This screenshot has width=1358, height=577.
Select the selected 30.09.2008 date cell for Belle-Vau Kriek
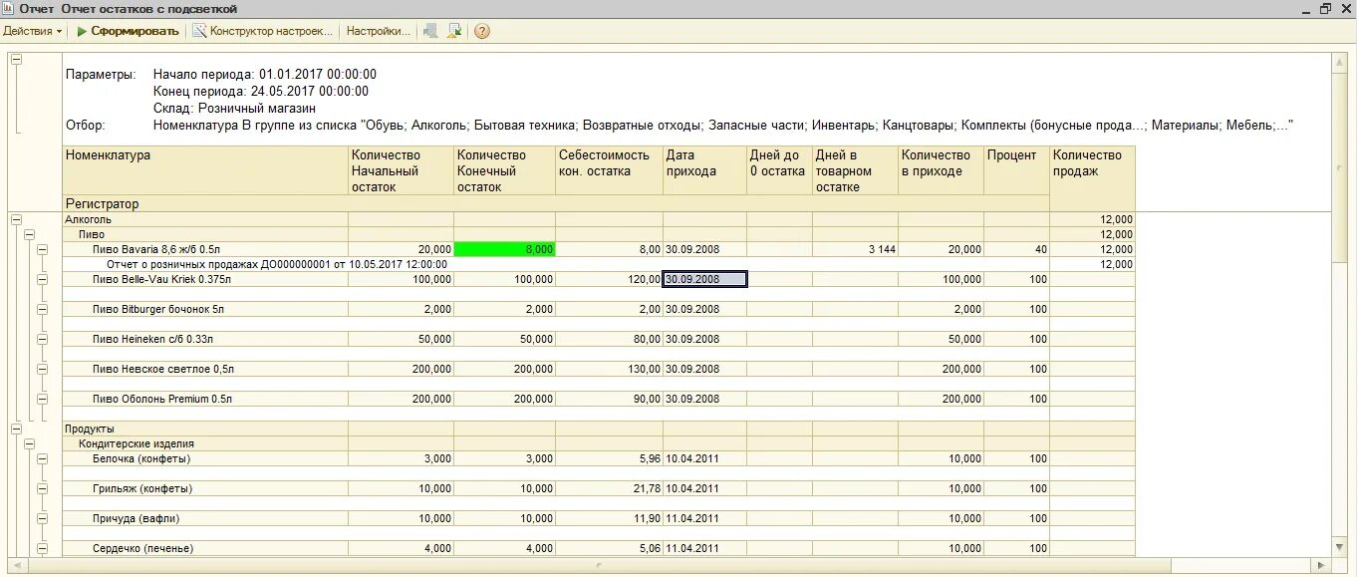704,279
